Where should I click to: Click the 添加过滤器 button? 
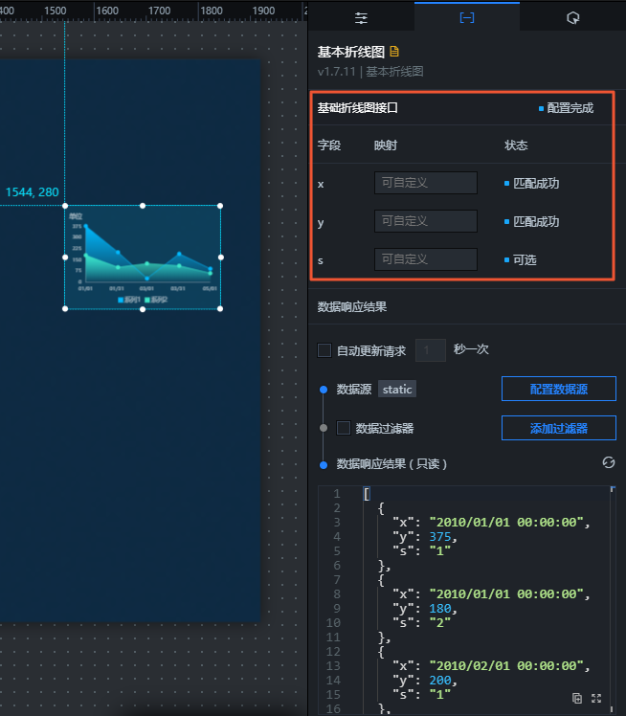558,428
